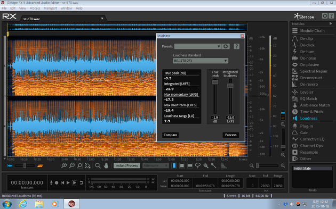
Task: Arm the microphone input monitor
Action: coord(51,183)
